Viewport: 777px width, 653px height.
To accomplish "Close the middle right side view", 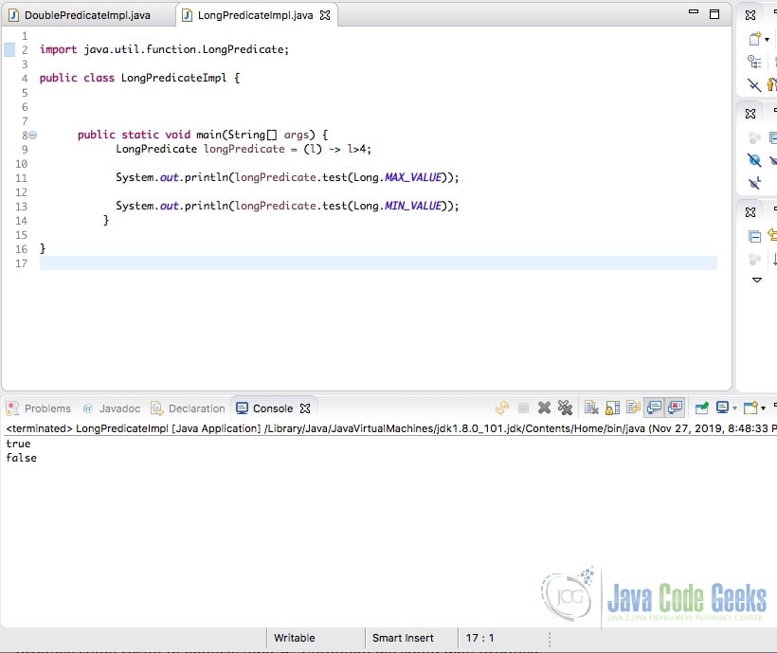I will [750, 114].
